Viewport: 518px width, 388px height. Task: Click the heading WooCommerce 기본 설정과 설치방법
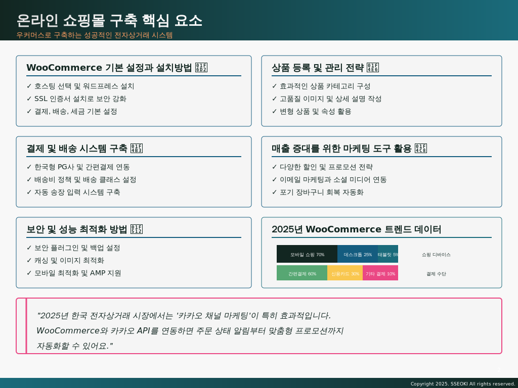(x=109, y=67)
